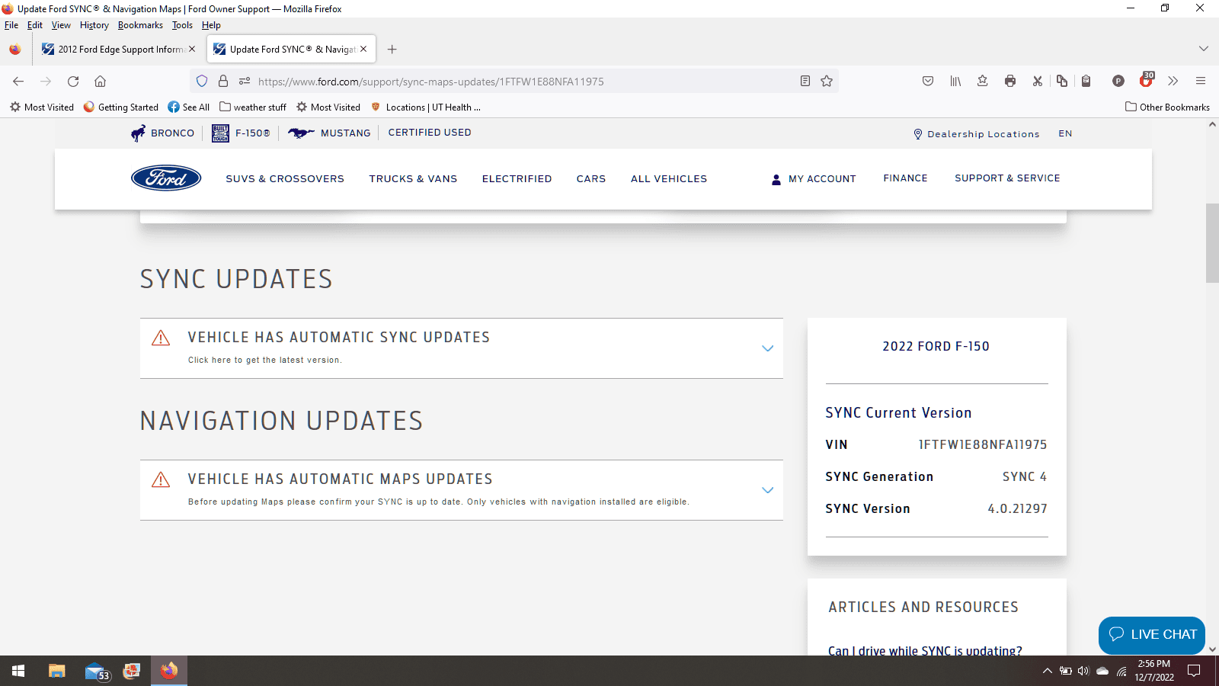
Task: Open the Help menu
Action: [211, 25]
